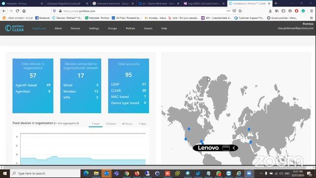This screenshot has width=316, height=178.
Task: Open the bob Put your people bookmark
Action: click(184, 18)
